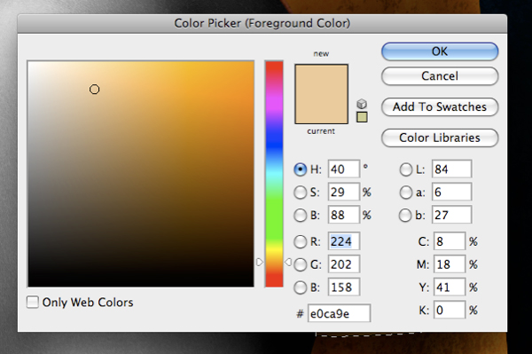Click the M magenta field showing 18
Screen dimensions: 532x354
tap(450, 264)
